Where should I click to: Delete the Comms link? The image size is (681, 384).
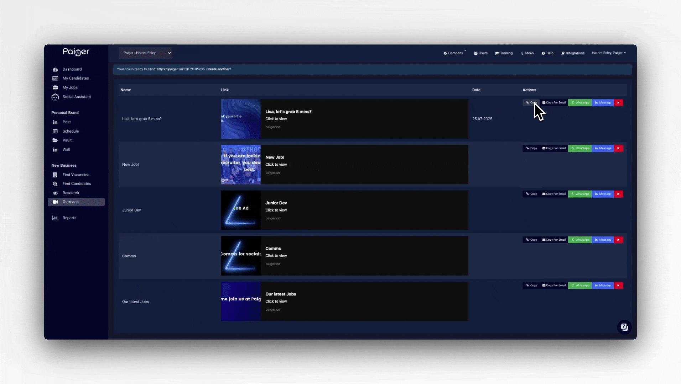(618, 240)
